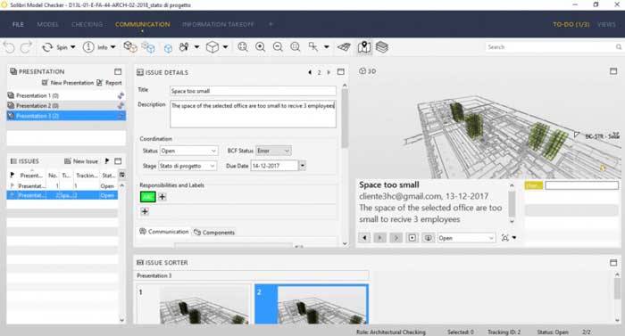Click the green responsibility label swatch
This screenshot has height=336, width=625.
[148, 197]
